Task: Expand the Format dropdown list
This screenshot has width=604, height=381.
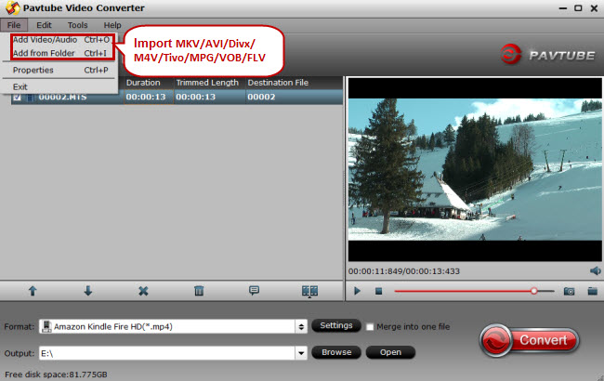Action: pyautogui.click(x=301, y=327)
